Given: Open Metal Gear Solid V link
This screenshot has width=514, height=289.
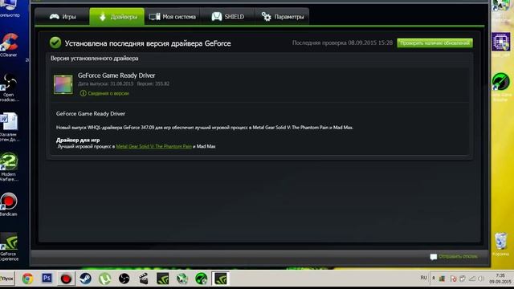Looking at the screenshot, I should click(153, 146).
